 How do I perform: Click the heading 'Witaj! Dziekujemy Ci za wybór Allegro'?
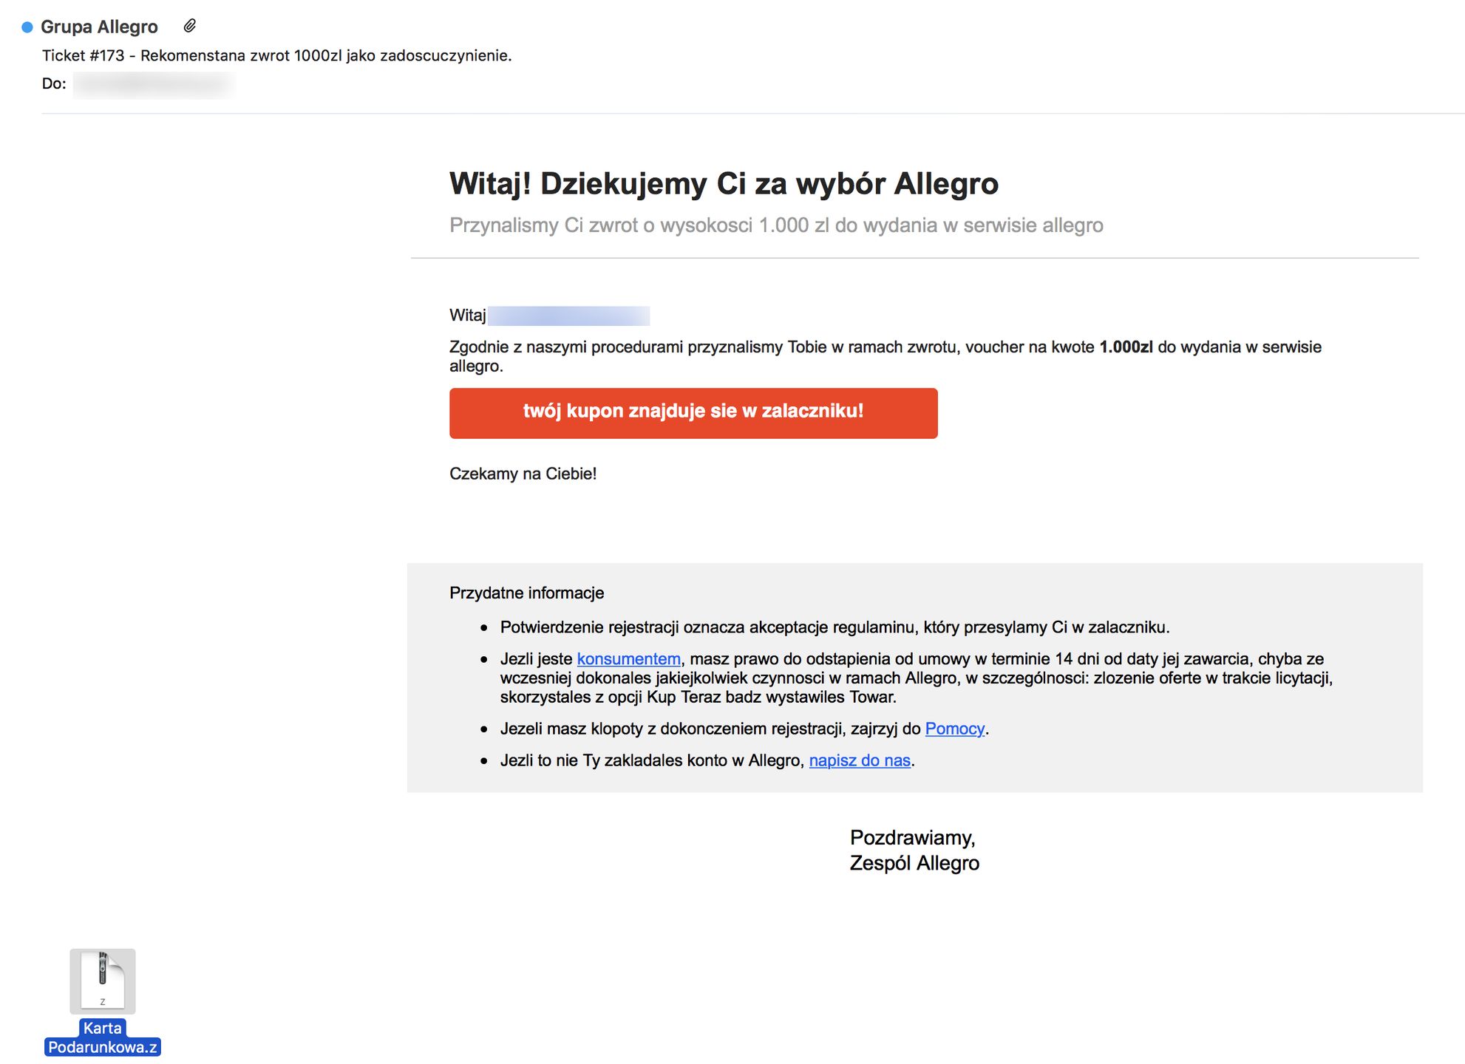tap(724, 183)
